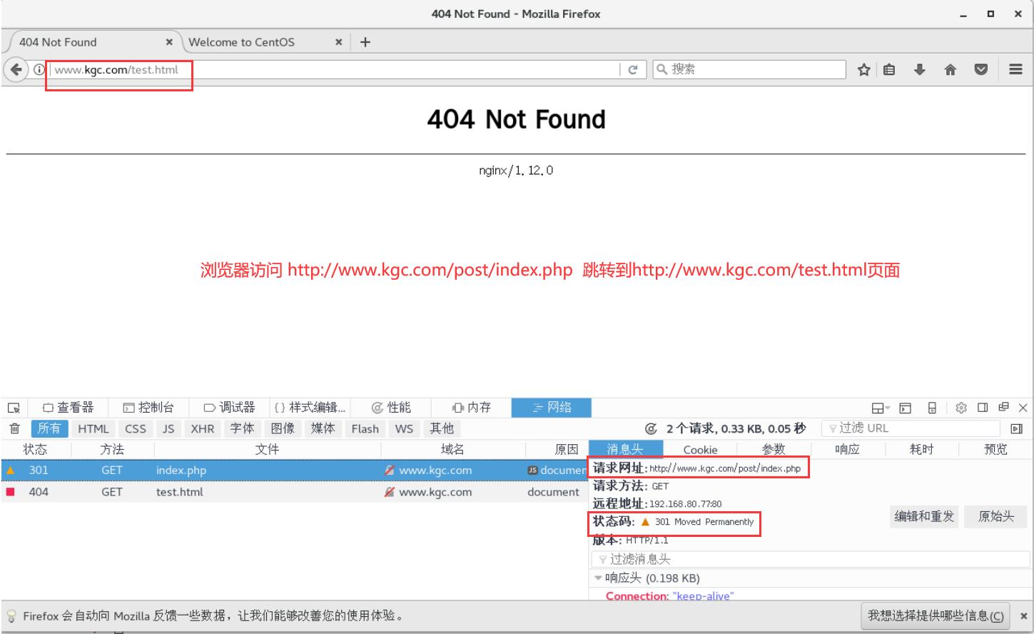Toggle the HTML request filter

pos(93,428)
